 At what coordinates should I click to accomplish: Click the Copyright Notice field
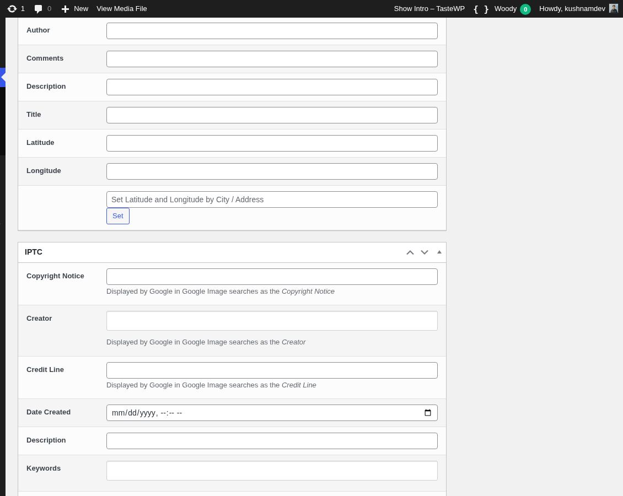click(x=272, y=276)
